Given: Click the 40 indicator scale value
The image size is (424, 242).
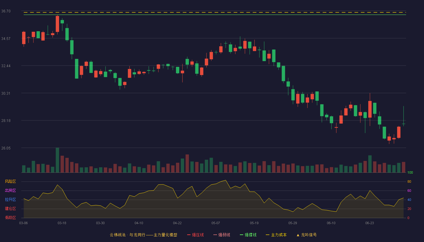Looking at the screenshot, I should pyautogui.click(x=409, y=200).
